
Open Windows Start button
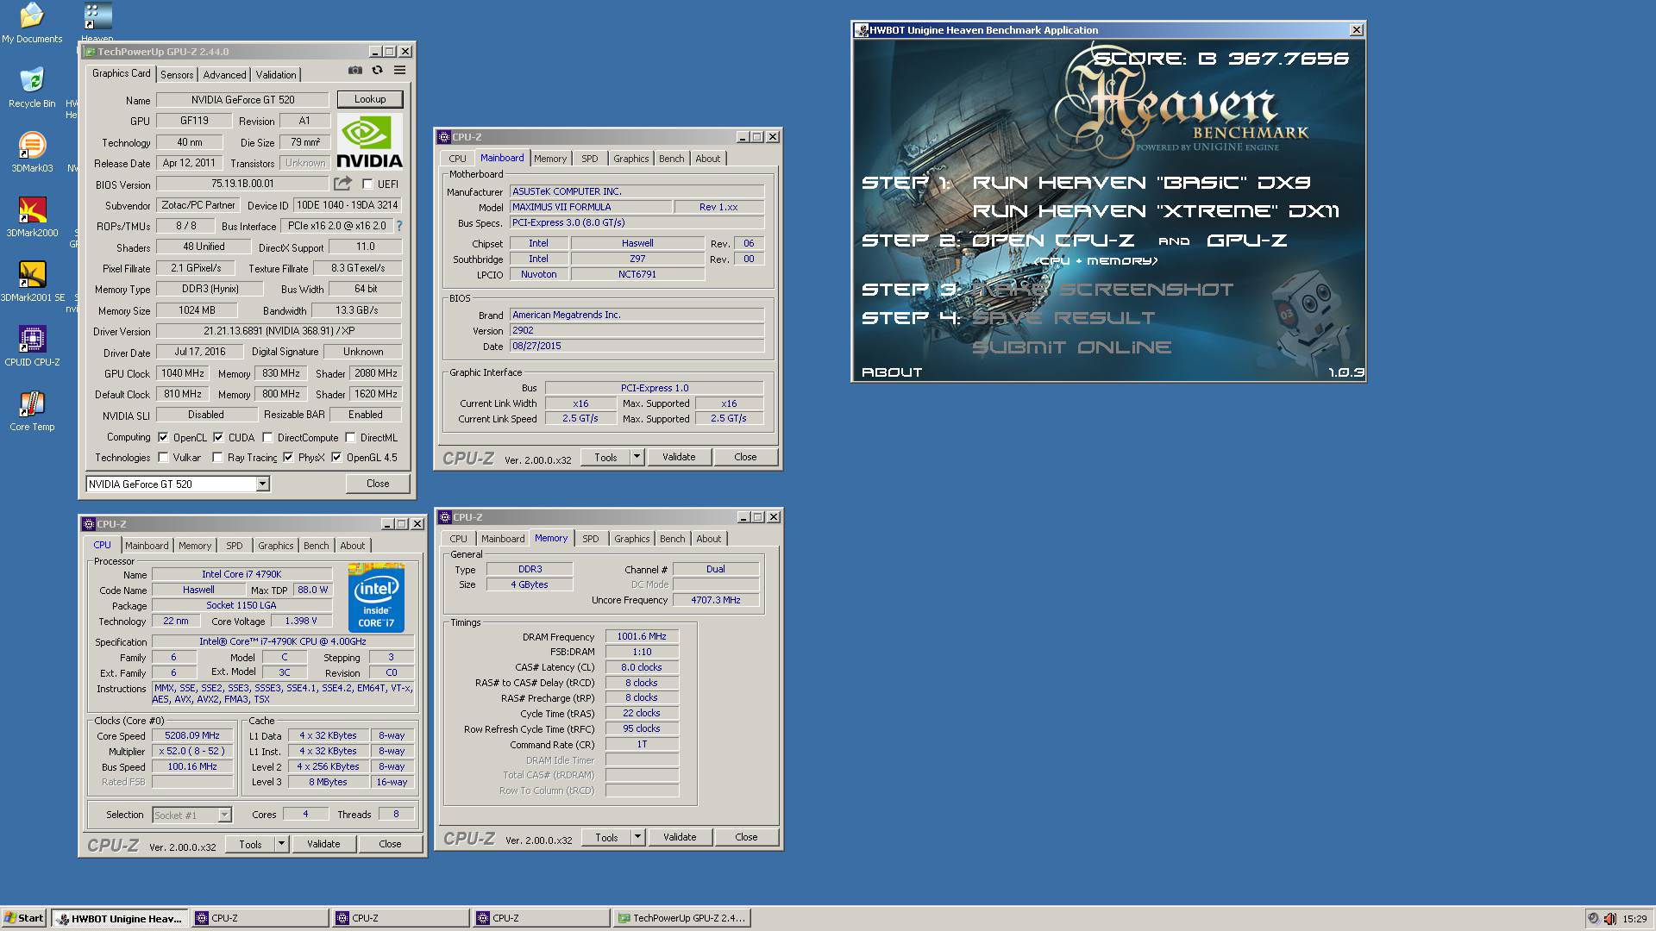(24, 918)
